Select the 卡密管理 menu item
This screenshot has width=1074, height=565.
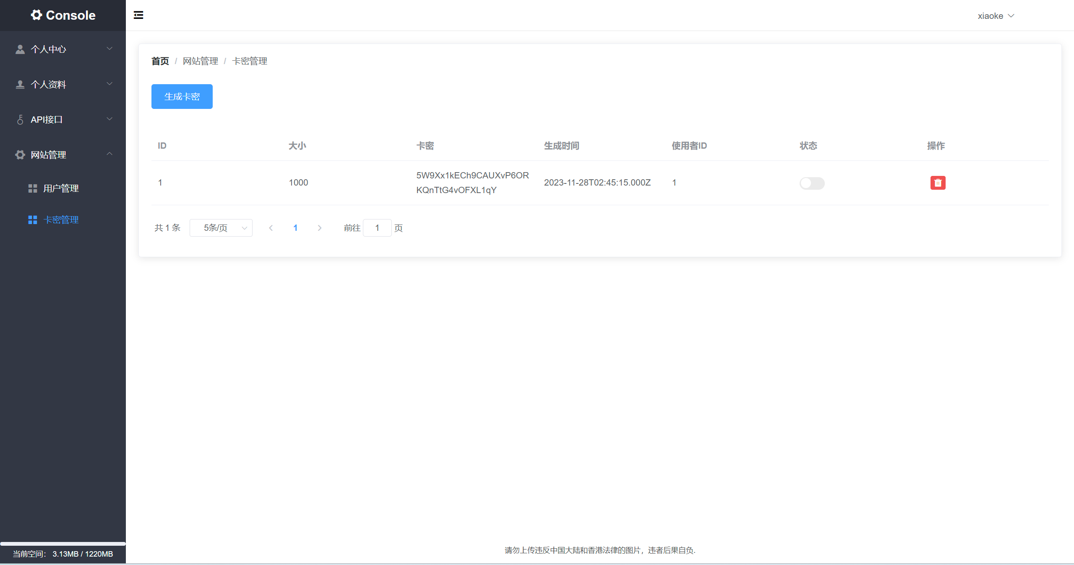61,220
